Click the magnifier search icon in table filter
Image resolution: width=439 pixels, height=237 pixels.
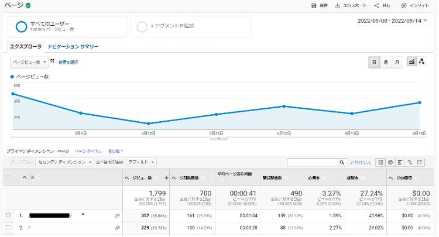coord(342,162)
